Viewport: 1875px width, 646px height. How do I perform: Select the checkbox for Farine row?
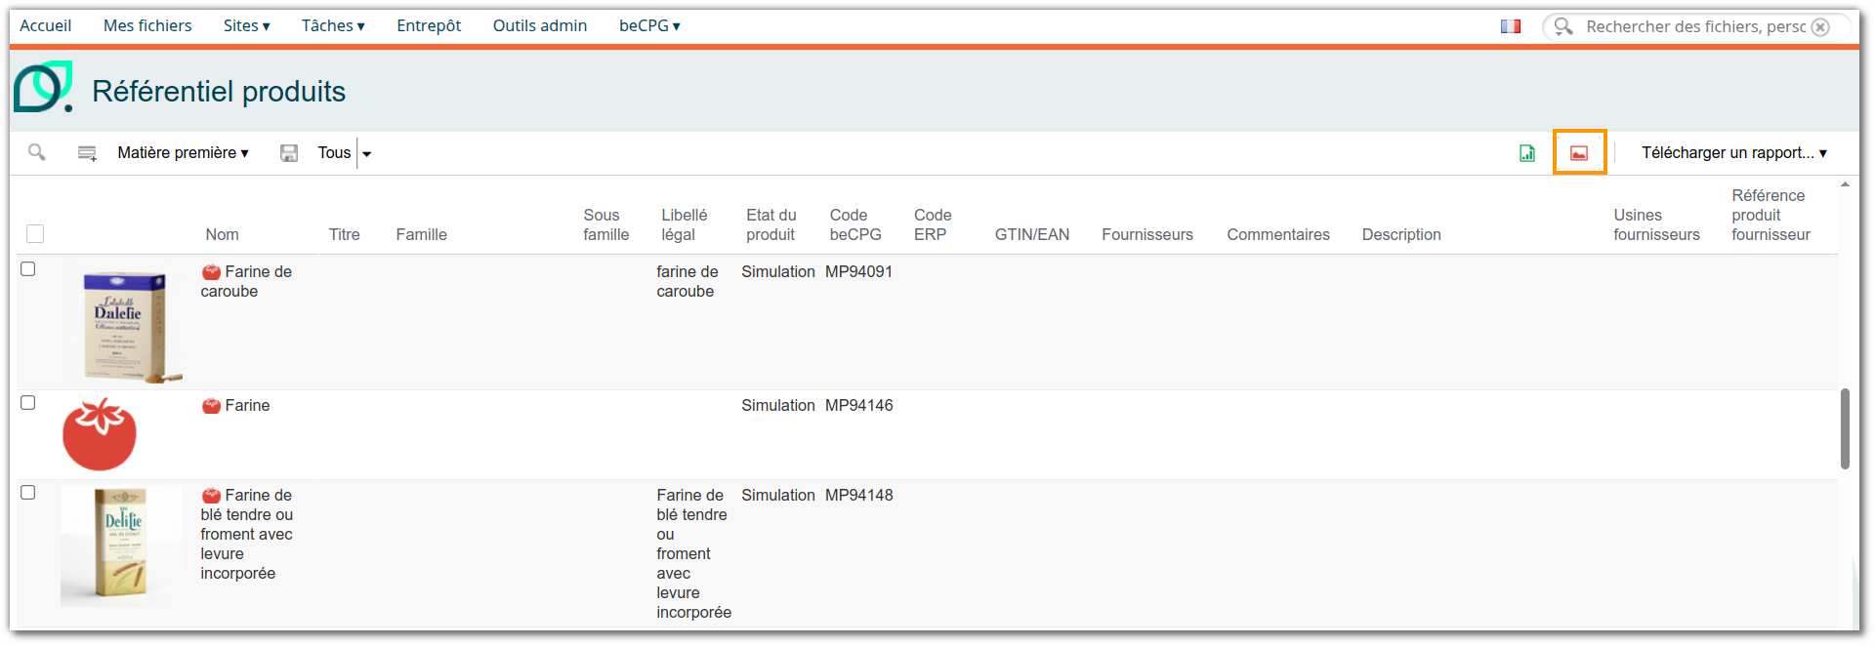pyautogui.click(x=28, y=403)
